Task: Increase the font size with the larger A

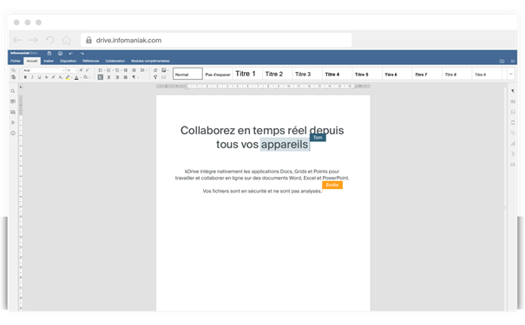Action: click(x=81, y=70)
